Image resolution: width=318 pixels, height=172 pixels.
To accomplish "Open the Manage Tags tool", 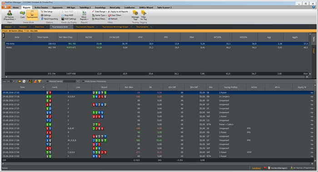I will (x=135, y=15).
